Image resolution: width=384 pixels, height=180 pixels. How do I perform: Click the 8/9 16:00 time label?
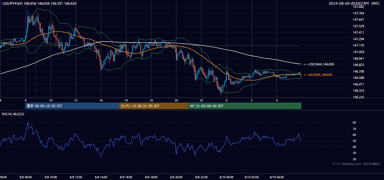[126, 177]
